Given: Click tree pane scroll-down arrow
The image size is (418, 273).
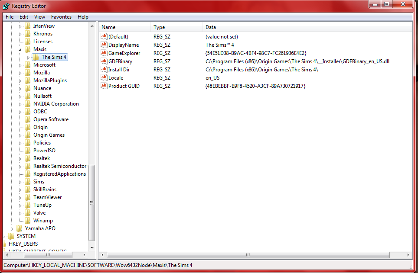Looking at the screenshot, I should tap(91, 248).
